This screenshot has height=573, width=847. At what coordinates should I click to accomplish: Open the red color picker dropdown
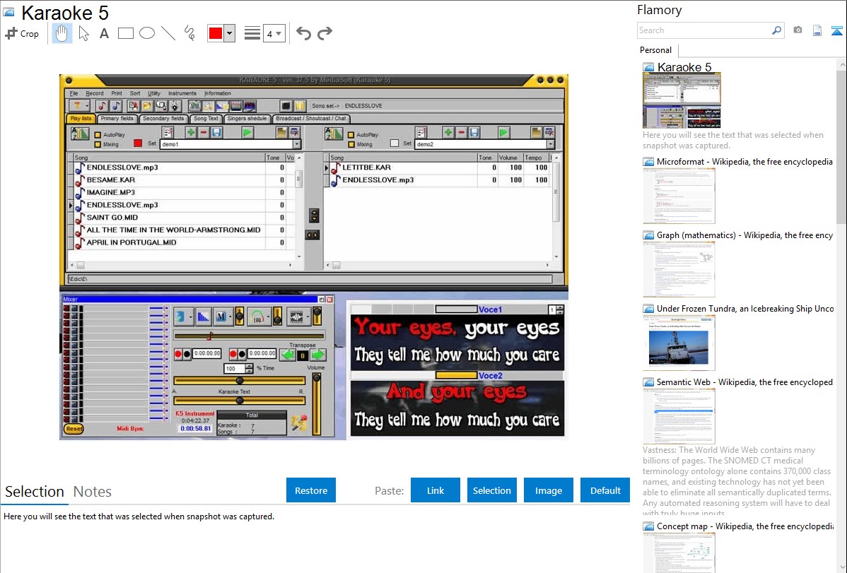coord(229,33)
